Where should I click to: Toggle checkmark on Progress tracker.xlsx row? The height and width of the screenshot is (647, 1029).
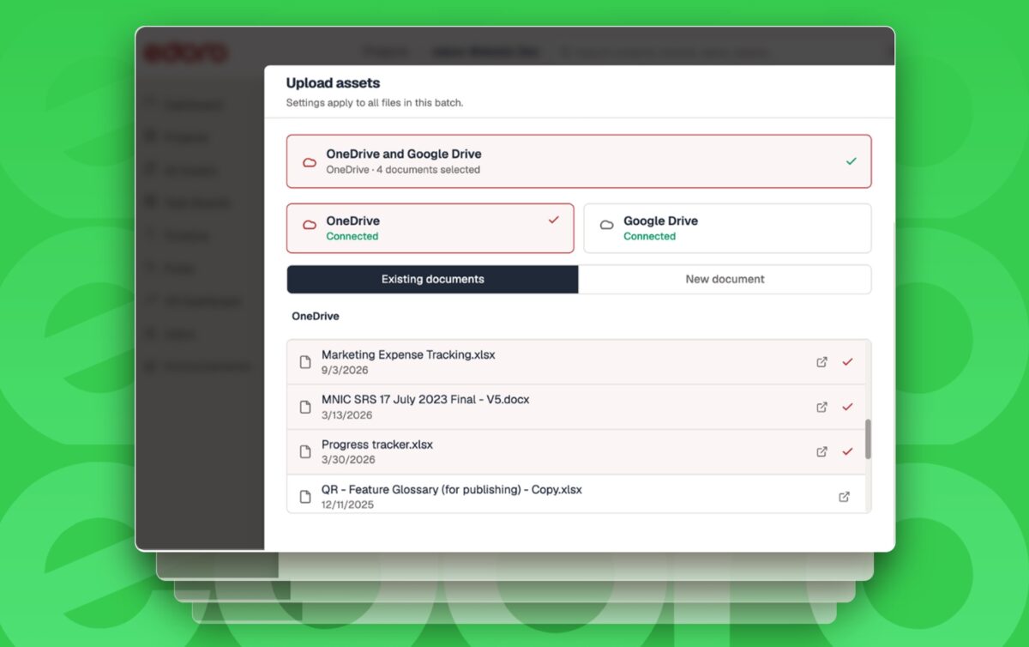click(x=847, y=451)
